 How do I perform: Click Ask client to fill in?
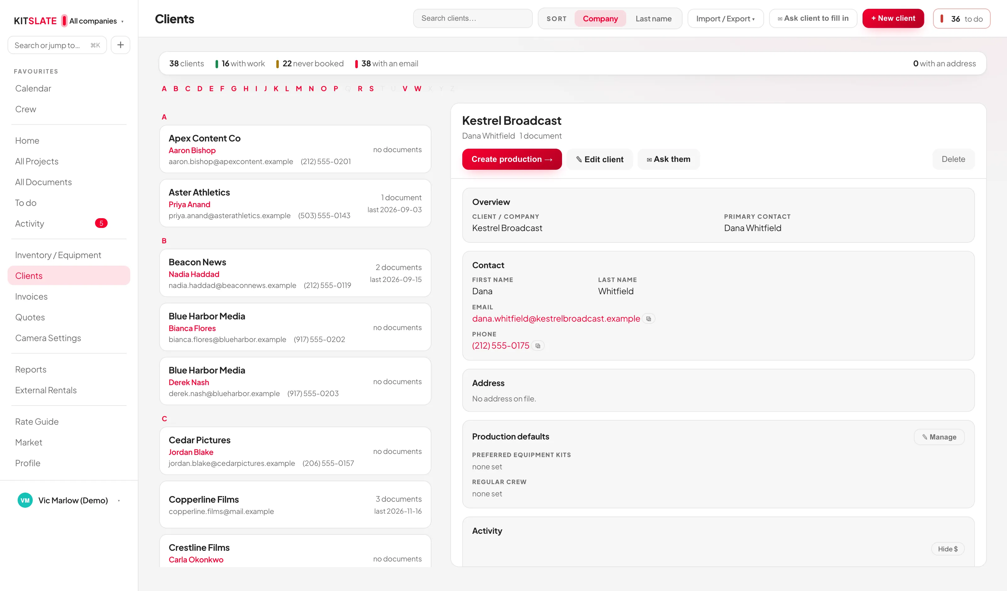pos(813,18)
